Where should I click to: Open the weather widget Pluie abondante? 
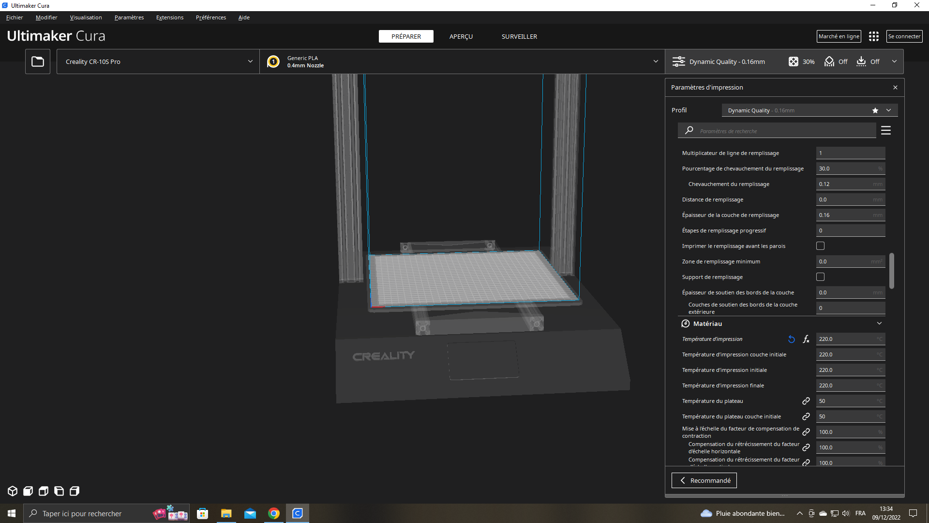(743, 513)
